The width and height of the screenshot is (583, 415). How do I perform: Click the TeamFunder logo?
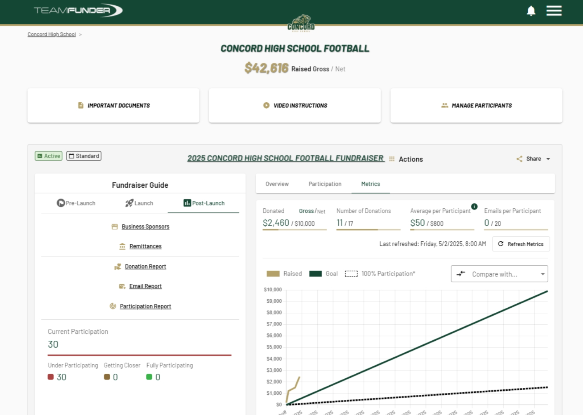(78, 10)
